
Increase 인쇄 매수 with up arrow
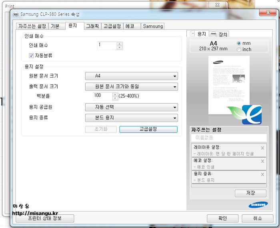[120, 44]
